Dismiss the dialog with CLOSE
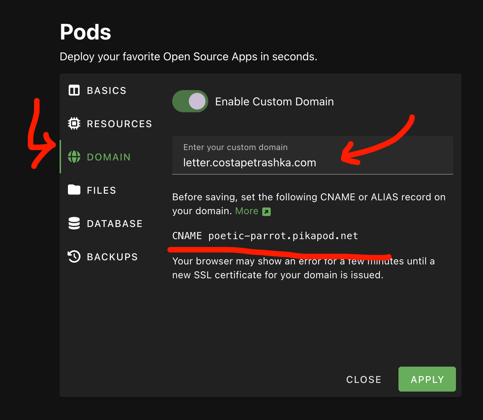This screenshot has width=483, height=420. coord(364,379)
